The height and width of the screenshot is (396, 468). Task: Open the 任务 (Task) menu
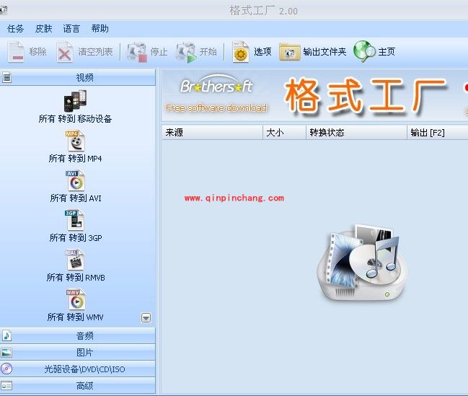(x=16, y=29)
